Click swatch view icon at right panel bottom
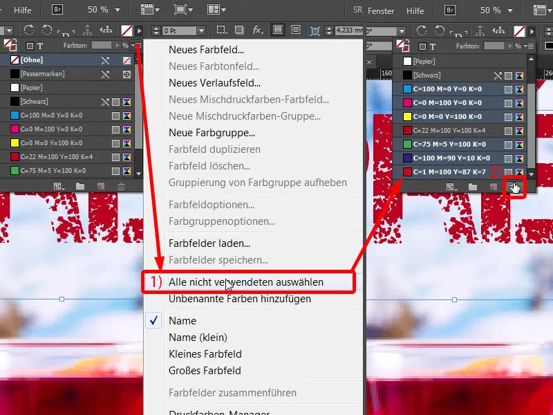Viewport: 553px width, 415px height. click(x=451, y=187)
